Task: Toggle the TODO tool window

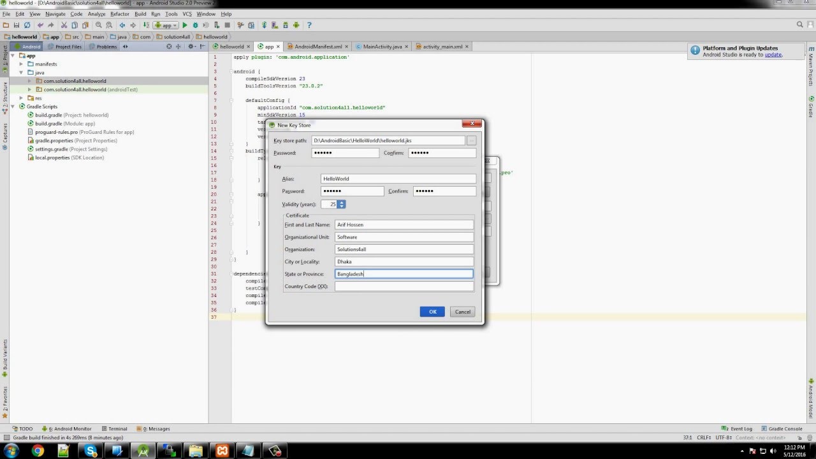Action: coord(23,429)
